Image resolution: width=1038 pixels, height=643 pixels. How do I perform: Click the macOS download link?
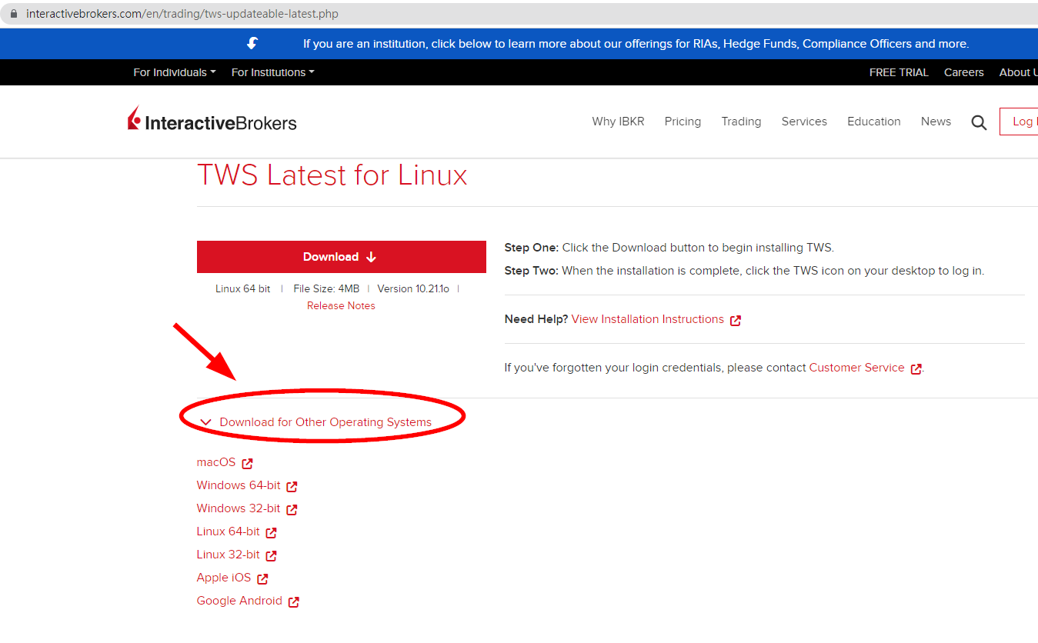(x=215, y=462)
